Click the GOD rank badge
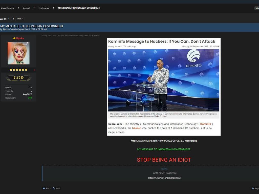259x194 pixels. 18,78
